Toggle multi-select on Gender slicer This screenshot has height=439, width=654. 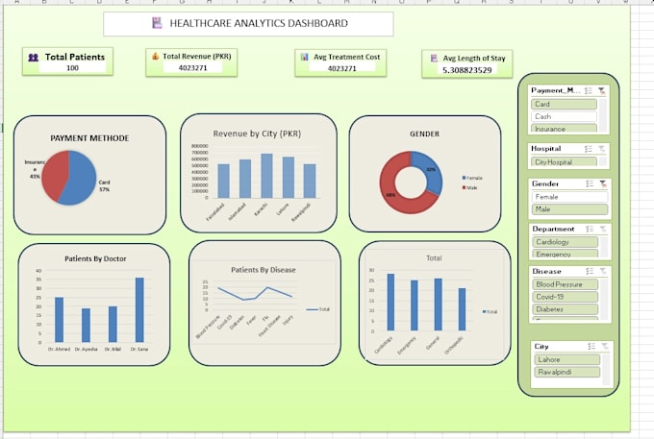tap(590, 183)
